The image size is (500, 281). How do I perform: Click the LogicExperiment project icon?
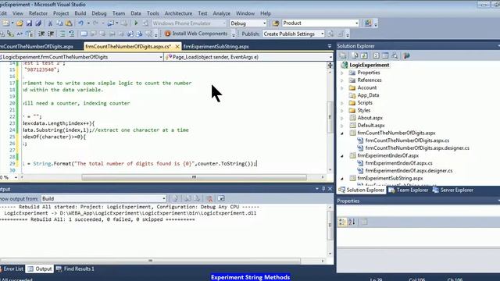click(x=345, y=65)
